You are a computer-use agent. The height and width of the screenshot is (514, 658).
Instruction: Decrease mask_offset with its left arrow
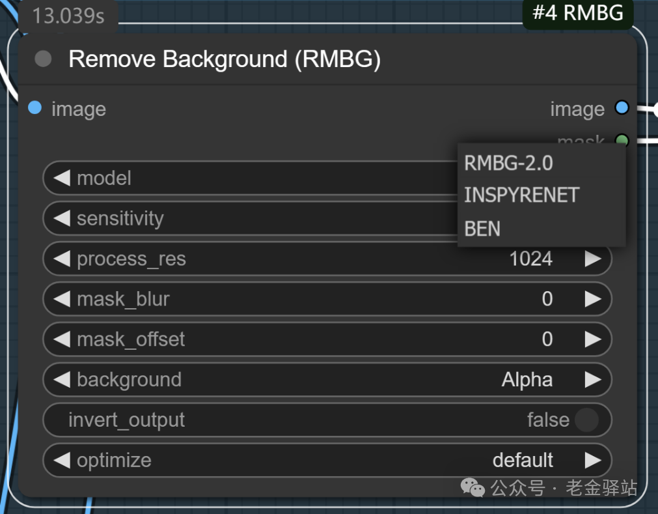coord(62,339)
